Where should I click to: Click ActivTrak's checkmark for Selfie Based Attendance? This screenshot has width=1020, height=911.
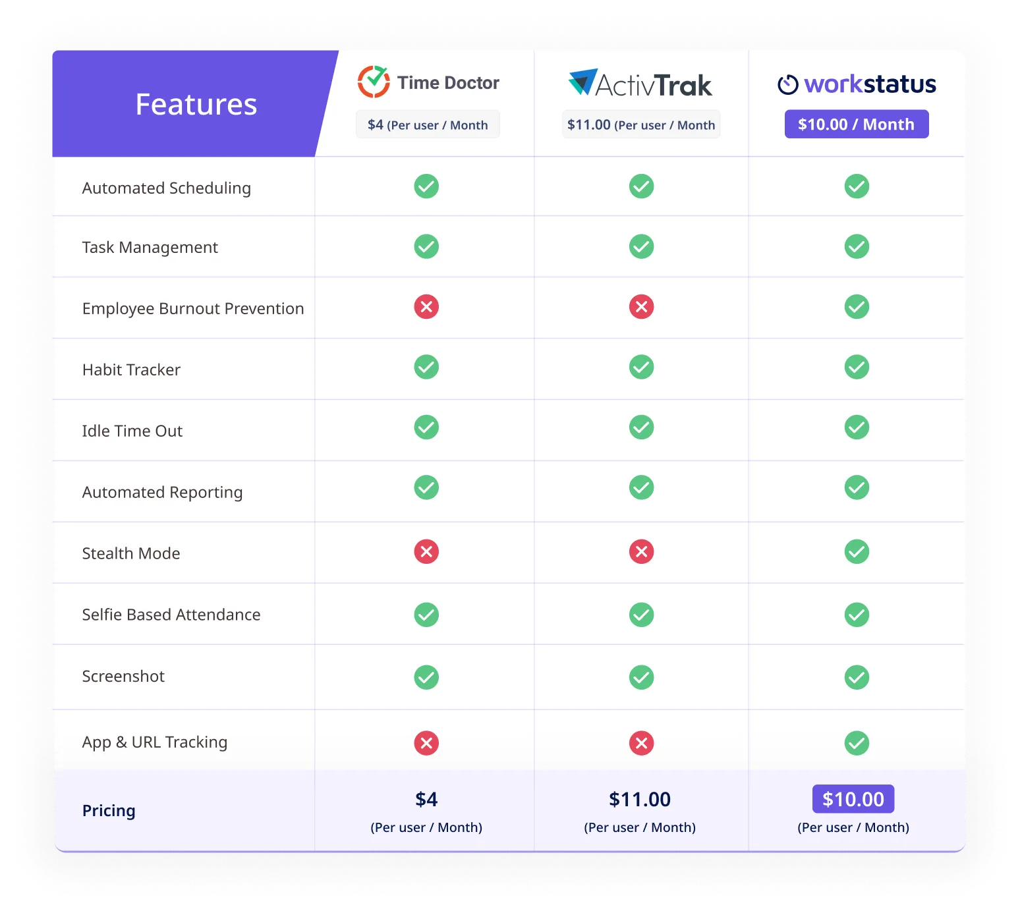pos(641,615)
